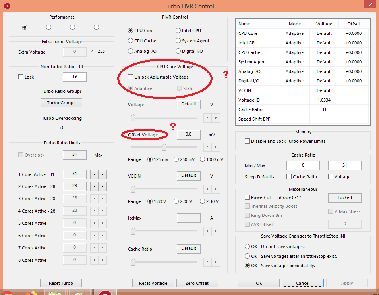
Task: Click Non Turbo Ratio input field
Action: pyautogui.click(x=74, y=77)
